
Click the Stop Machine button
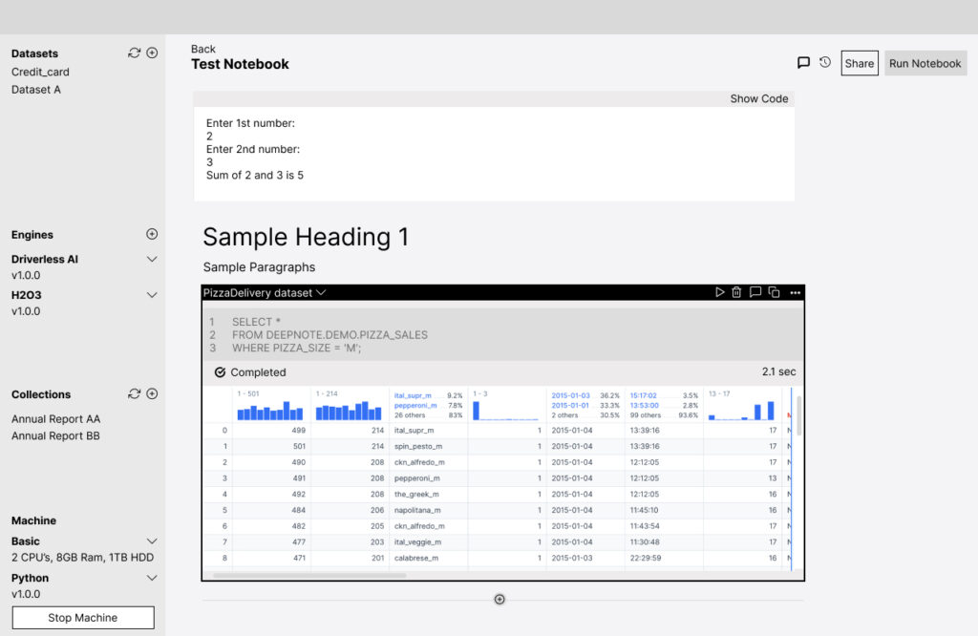pos(83,618)
